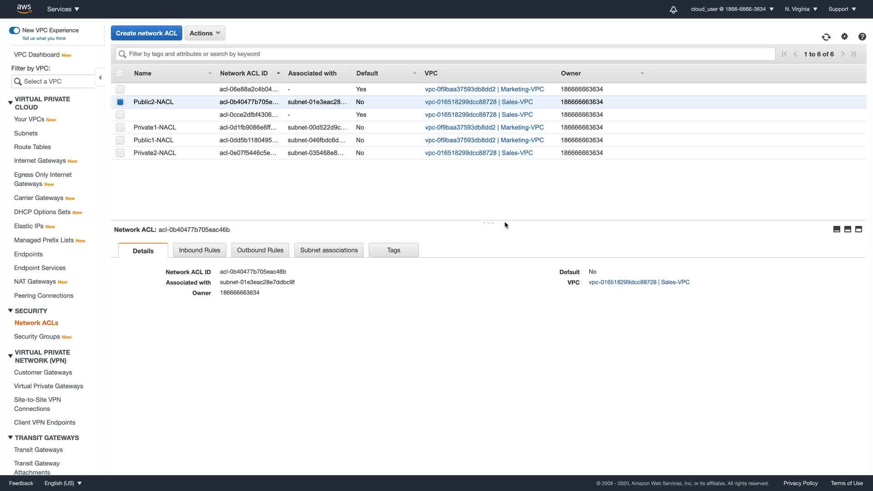873x491 pixels.
Task: Uncheck the Public2-NACL row checkbox
Action: [120, 102]
